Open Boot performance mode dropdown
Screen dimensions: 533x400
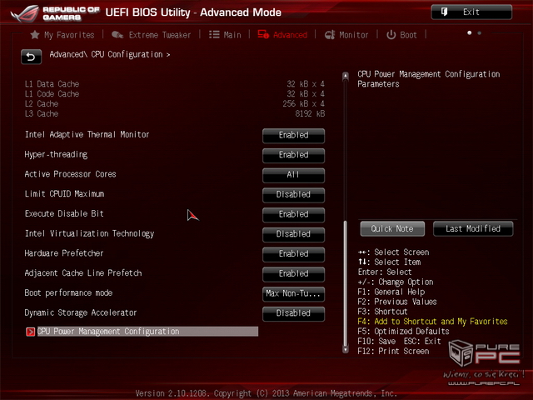click(x=293, y=293)
